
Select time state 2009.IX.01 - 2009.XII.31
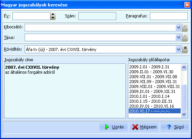[155, 91]
